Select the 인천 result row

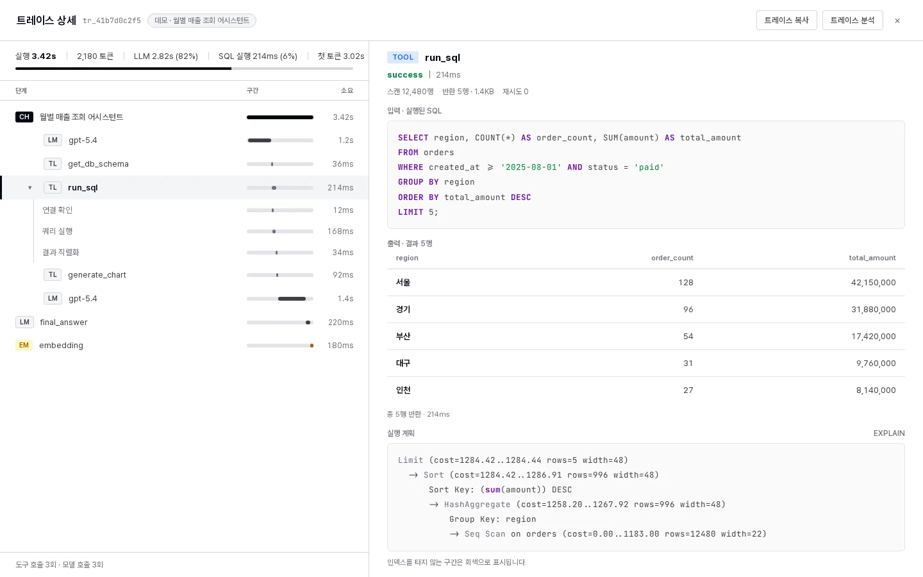pyautogui.click(x=646, y=390)
